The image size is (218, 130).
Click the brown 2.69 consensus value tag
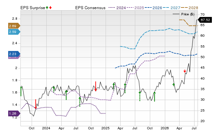click(x=14, y=26)
